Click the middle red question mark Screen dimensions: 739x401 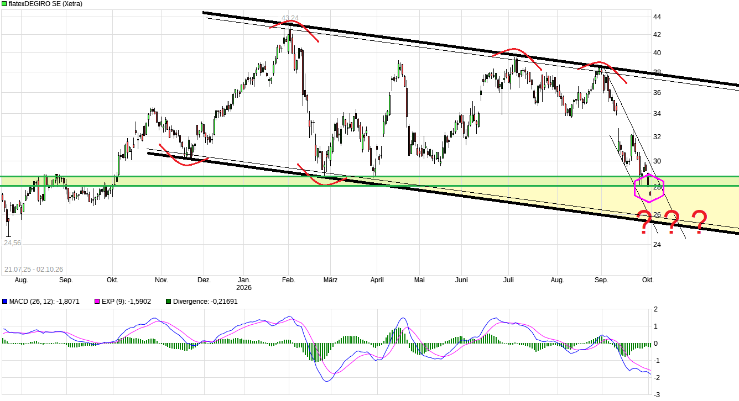click(x=672, y=223)
